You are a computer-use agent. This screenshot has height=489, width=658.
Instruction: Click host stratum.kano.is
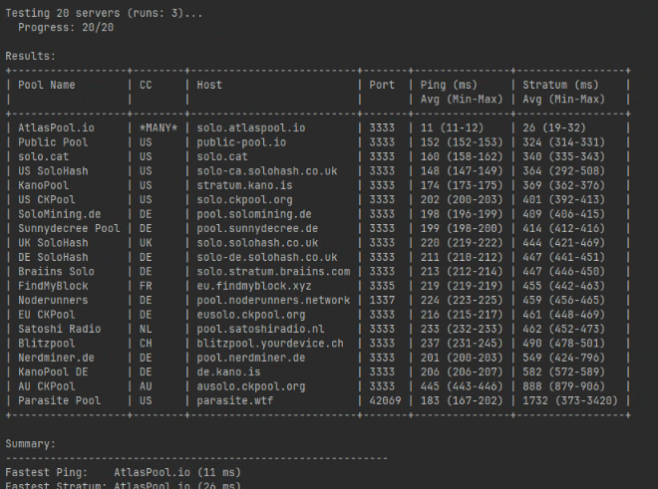[x=244, y=185]
